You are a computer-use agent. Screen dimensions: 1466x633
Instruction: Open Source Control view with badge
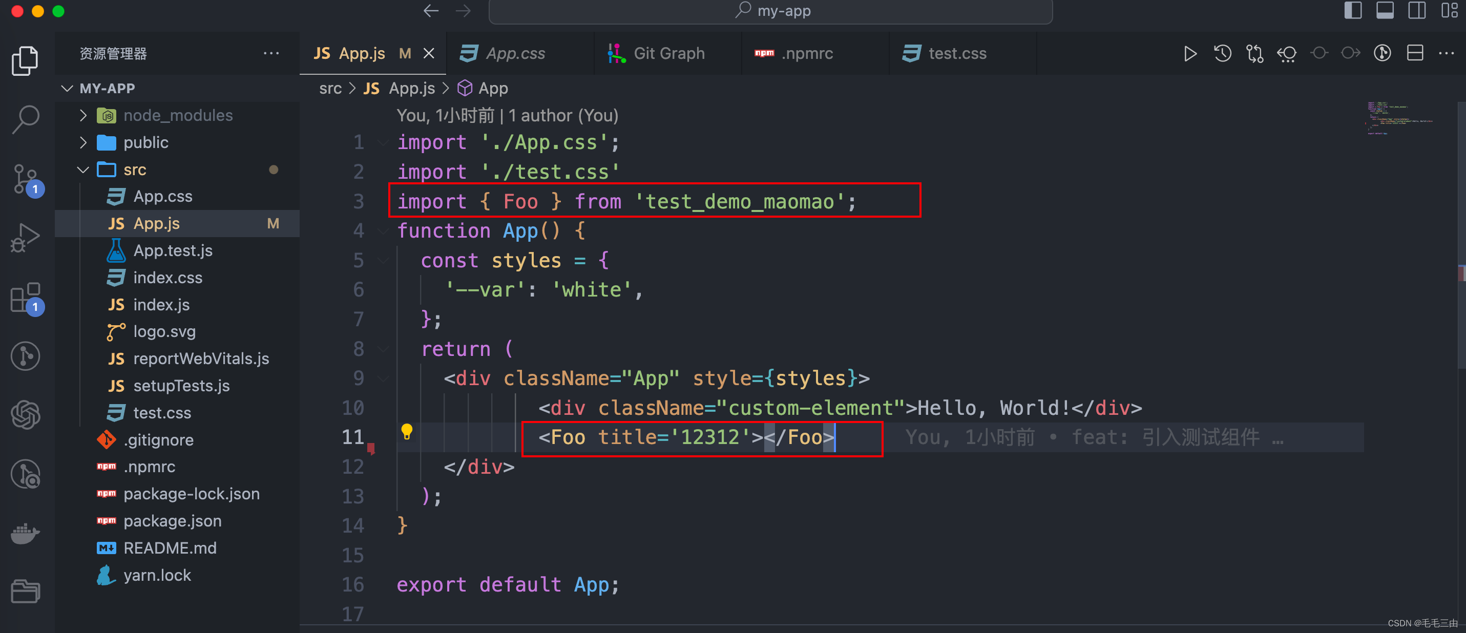(26, 180)
